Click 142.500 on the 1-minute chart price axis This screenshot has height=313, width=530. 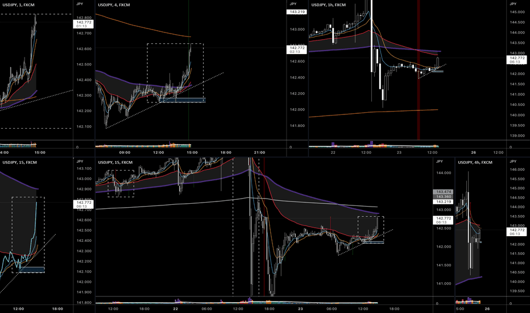click(84, 64)
